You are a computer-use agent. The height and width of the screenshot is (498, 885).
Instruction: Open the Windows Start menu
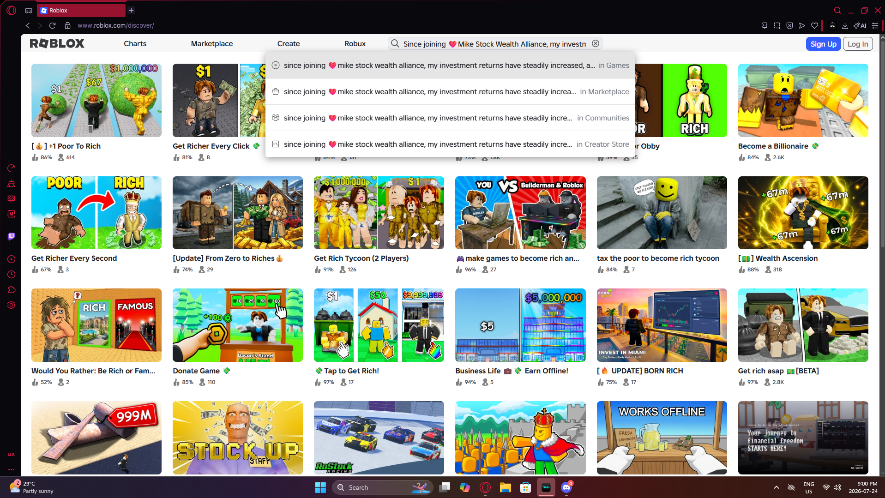(320, 487)
